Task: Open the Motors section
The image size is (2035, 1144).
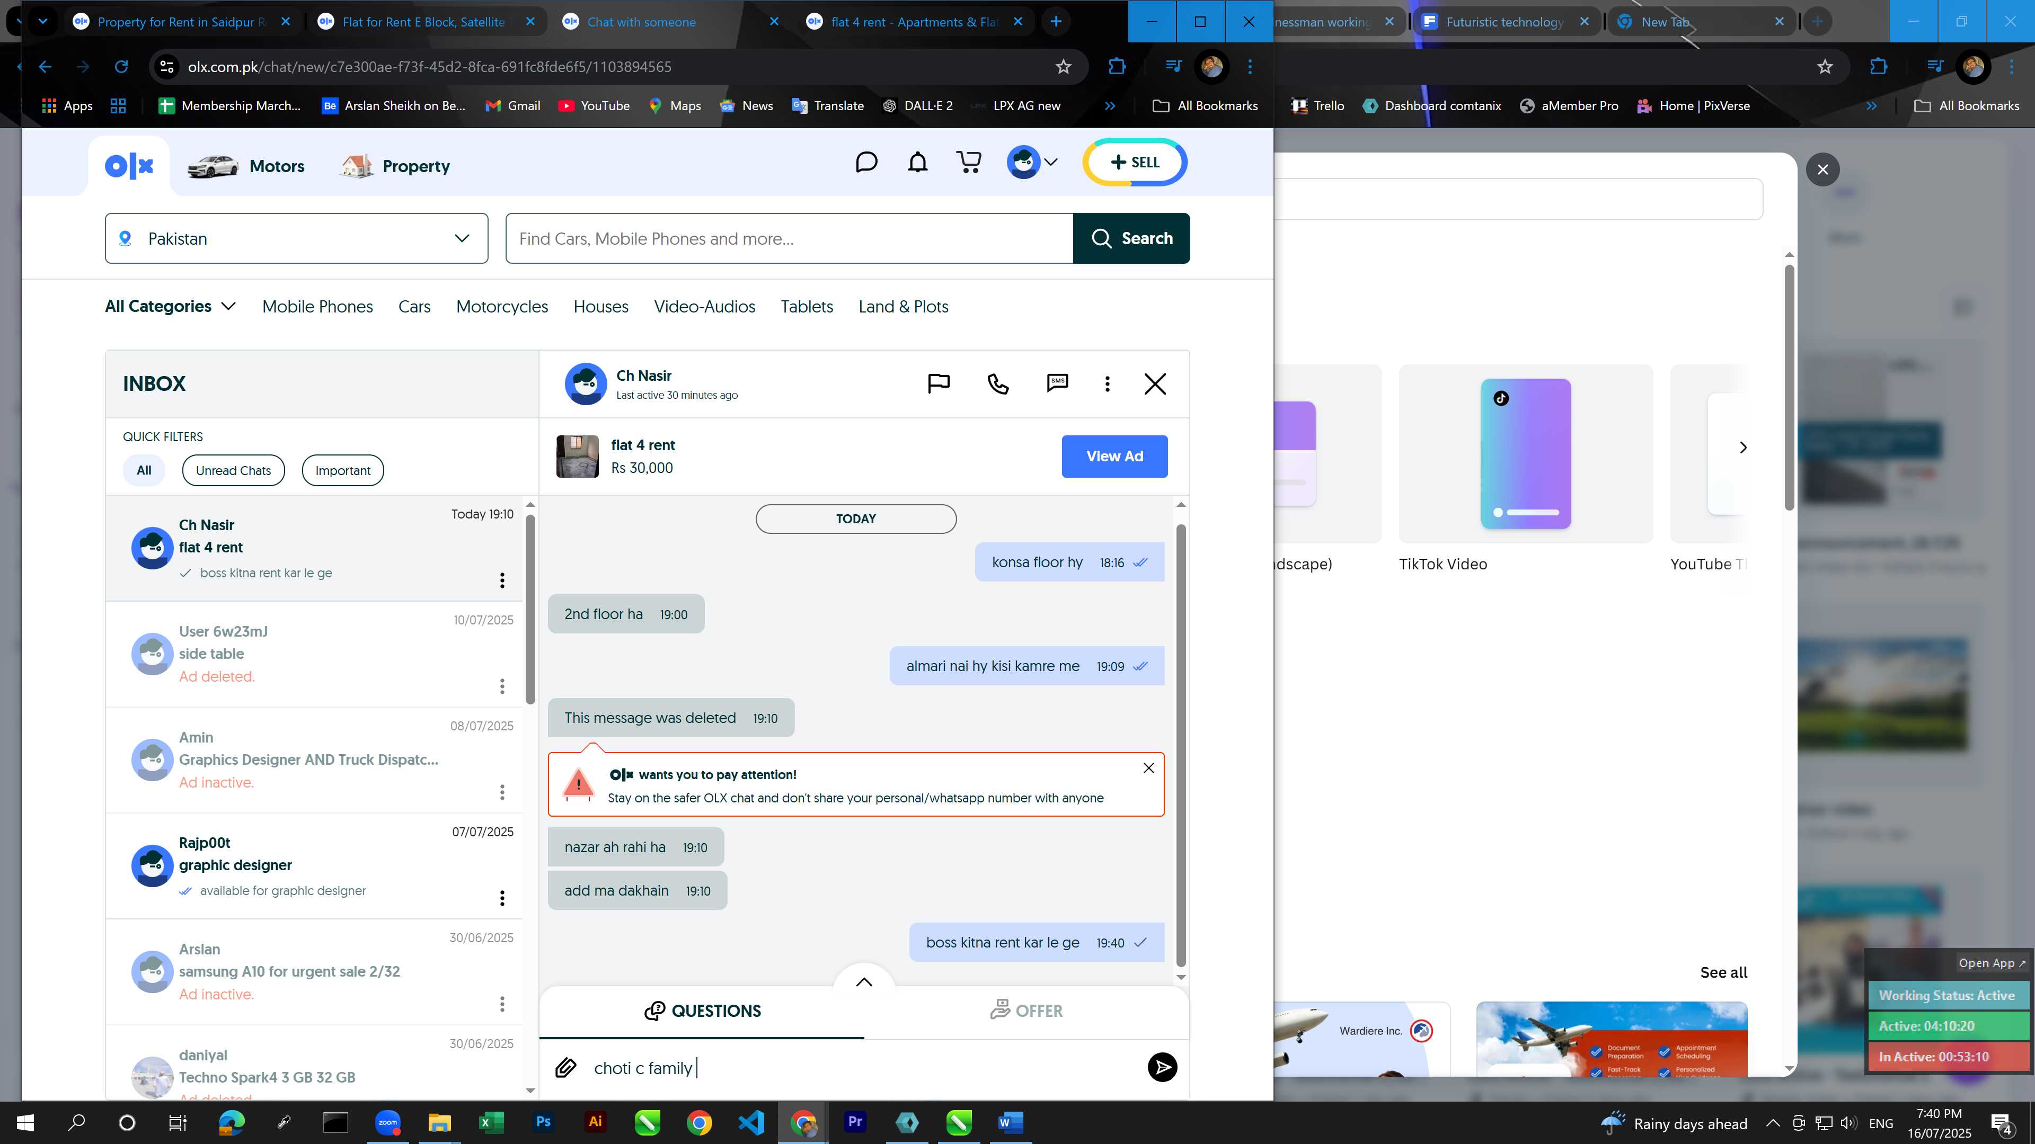Action: tap(246, 166)
